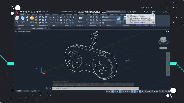Add a new layout with plus button
This screenshot has height=103, width=184.
click(x=39, y=91)
